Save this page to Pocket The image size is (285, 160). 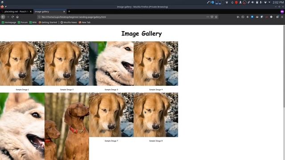click(212, 17)
